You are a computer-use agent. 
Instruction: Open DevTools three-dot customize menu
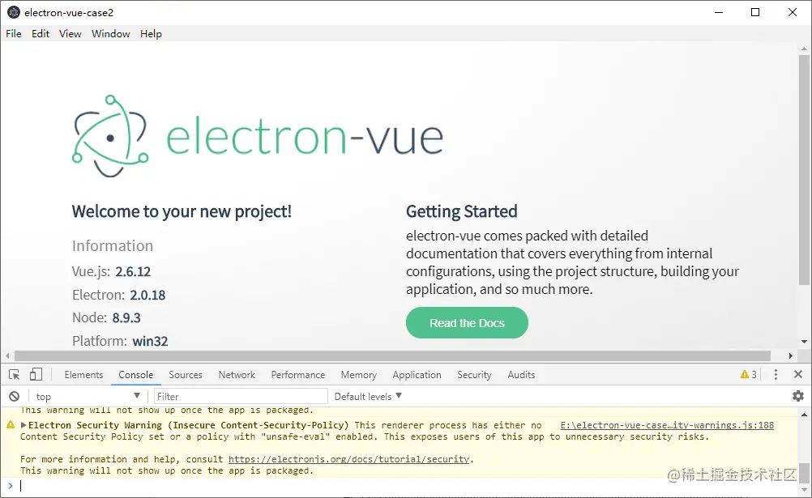pyautogui.click(x=776, y=374)
